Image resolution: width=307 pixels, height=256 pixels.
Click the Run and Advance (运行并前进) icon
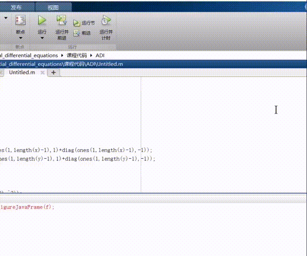click(x=62, y=20)
